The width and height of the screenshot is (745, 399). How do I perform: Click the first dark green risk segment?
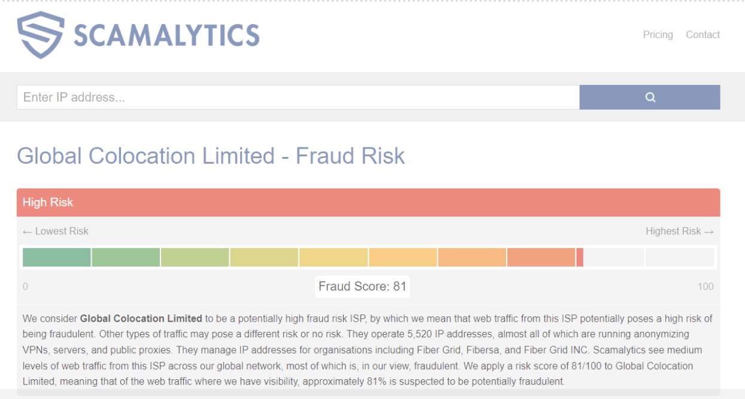pos(56,257)
